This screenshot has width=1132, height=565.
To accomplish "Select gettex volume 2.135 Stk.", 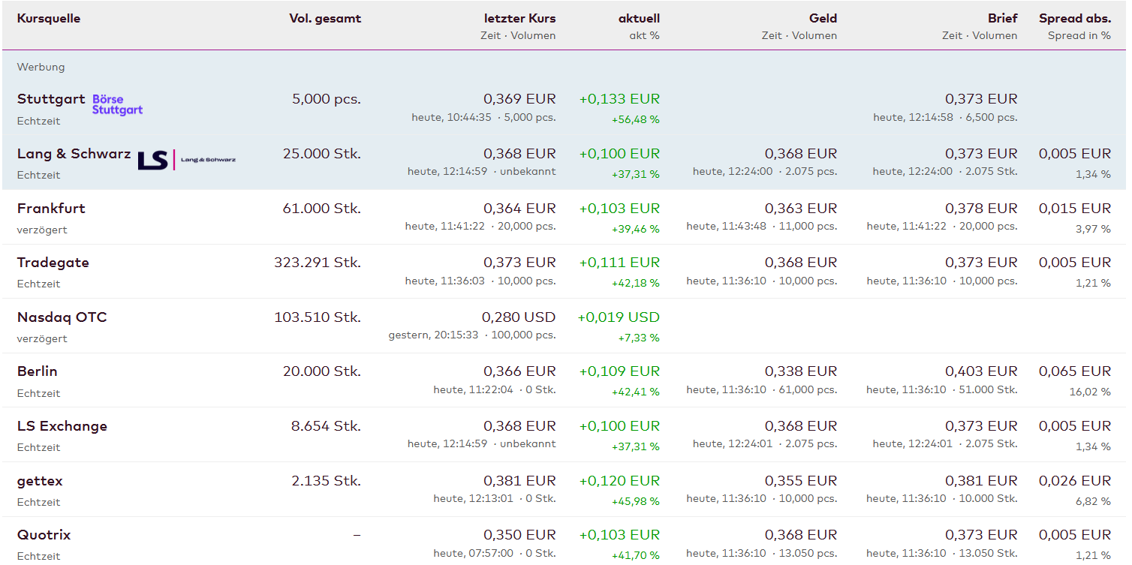I will coord(327,481).
